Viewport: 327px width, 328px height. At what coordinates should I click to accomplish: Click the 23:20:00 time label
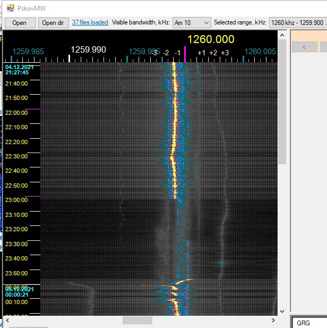(16, 229)
